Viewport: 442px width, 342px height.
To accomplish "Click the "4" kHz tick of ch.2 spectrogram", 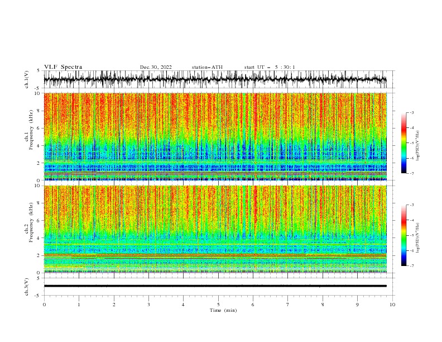I will point(39,238).
